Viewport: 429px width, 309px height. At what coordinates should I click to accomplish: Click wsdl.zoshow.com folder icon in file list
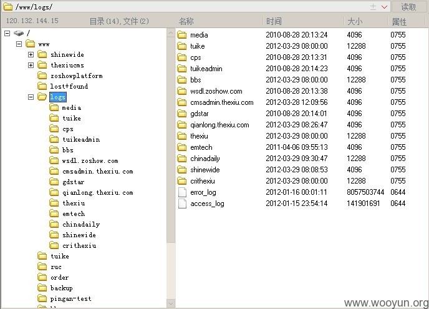[181, 91]
